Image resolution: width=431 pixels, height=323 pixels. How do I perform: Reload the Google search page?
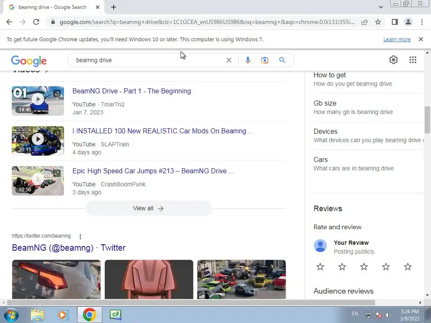coord(36,22)
